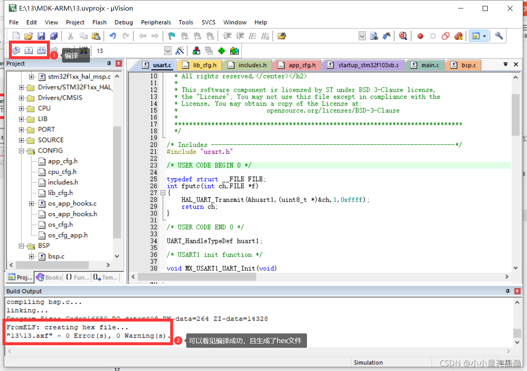Switch to the Templates panel tab

(106, 278)
